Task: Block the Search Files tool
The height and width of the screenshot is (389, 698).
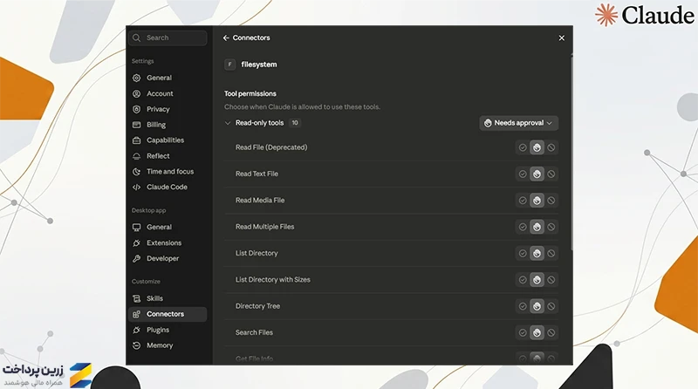Action: [551, 332]
